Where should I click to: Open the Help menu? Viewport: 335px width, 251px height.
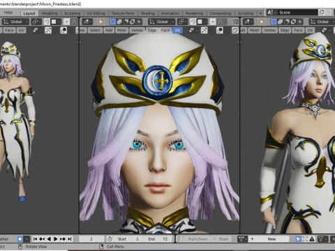(8, 13)
